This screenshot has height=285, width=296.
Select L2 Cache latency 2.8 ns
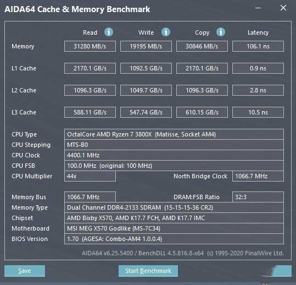[x=258, y=90]
